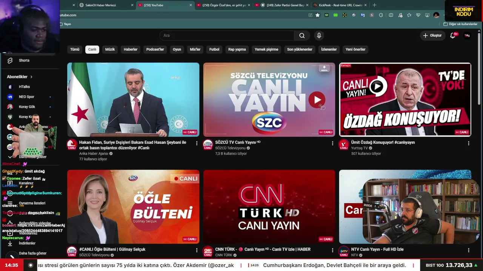Close the SakinOl Haber Merkezi tab

[132, 5]
